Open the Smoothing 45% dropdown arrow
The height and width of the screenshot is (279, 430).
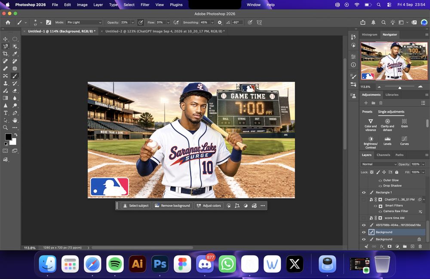point(212,22)
